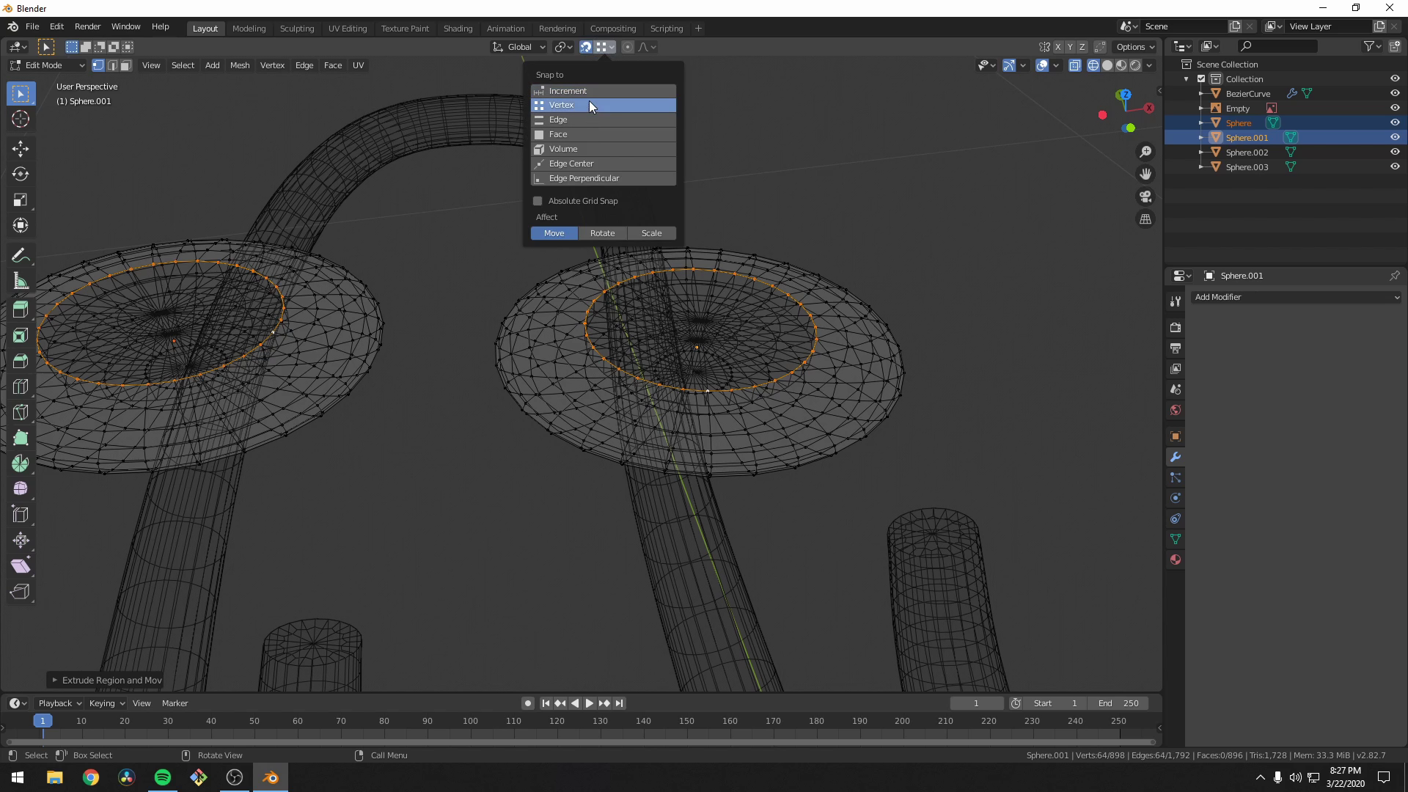Click the Move affect button

(554, 233)
